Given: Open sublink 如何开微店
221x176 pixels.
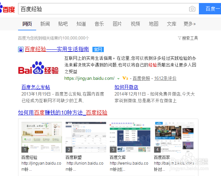Looking at the screenshot, I should (x=127, y=87).
